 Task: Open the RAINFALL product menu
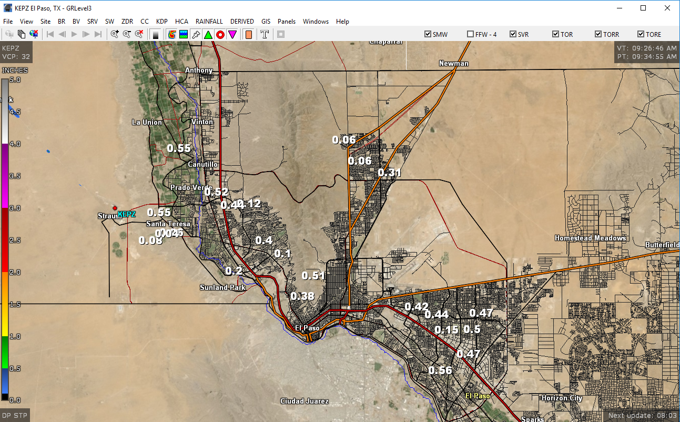tap(209, 22)
